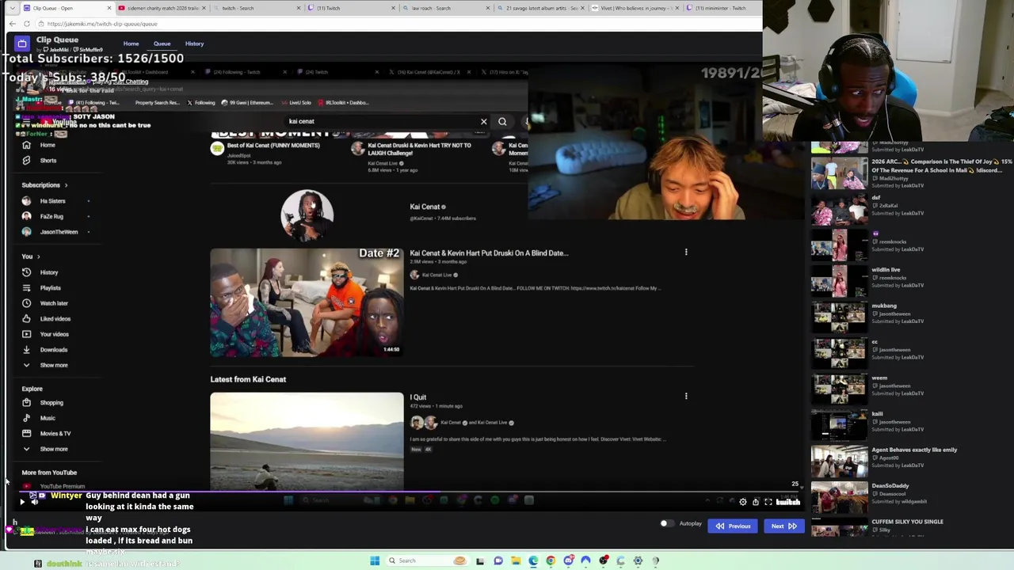Skip to the Next clip
Image resolution: width=1014 pixels, height=570 pixels.
783,526
